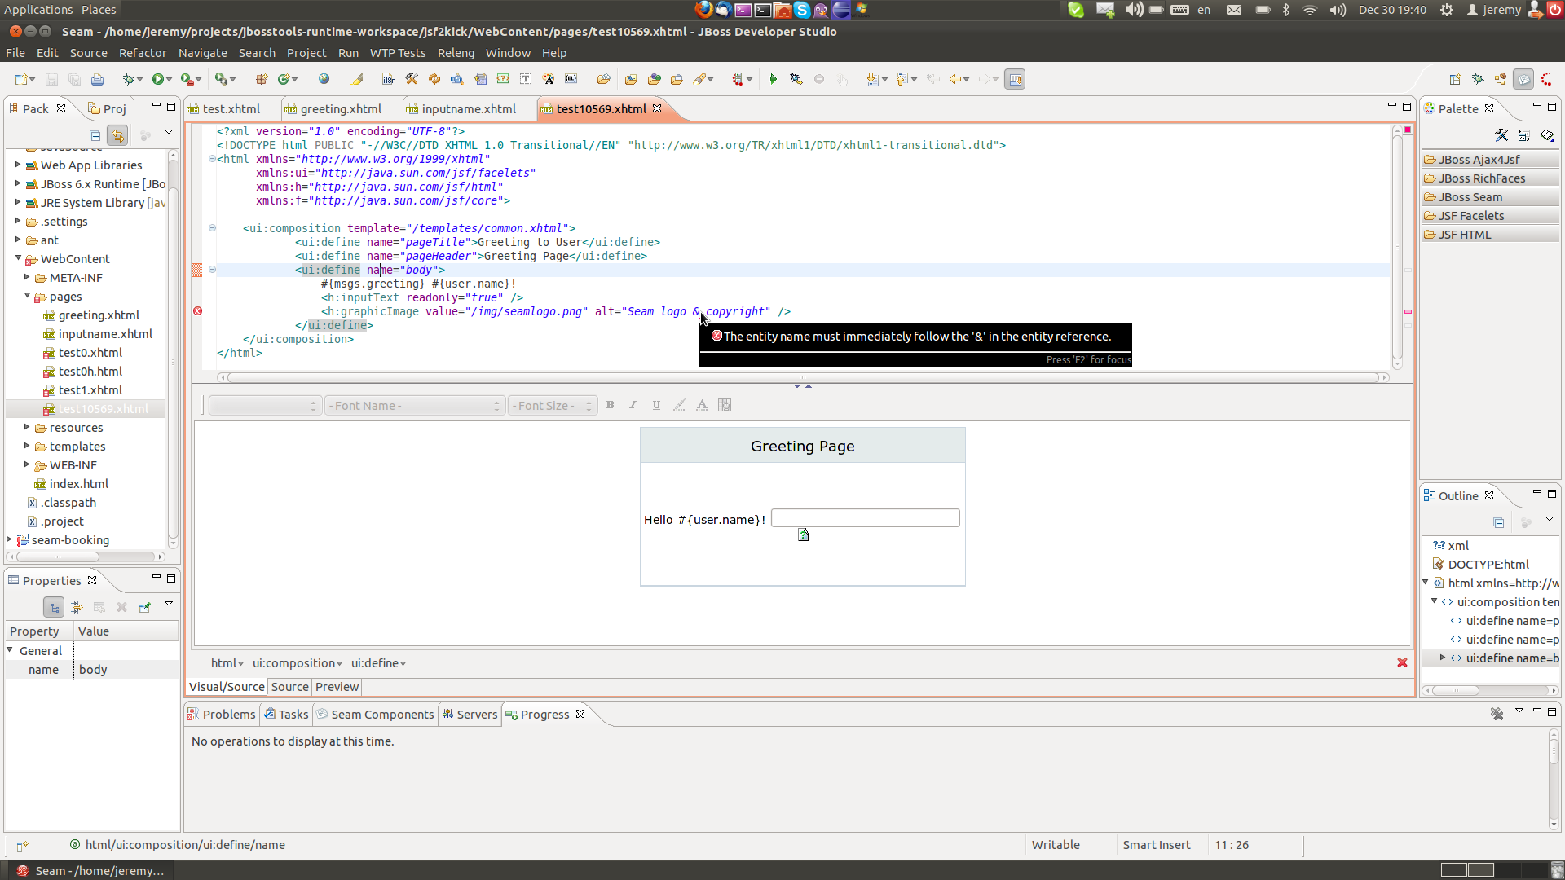The image size is (1565, 880).
Task: Click the Debug bug icon in toolbar
Action: click(x=128, y=79)
